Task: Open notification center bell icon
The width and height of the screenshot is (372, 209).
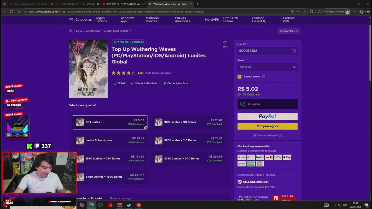Action: (x=367, y=205)
